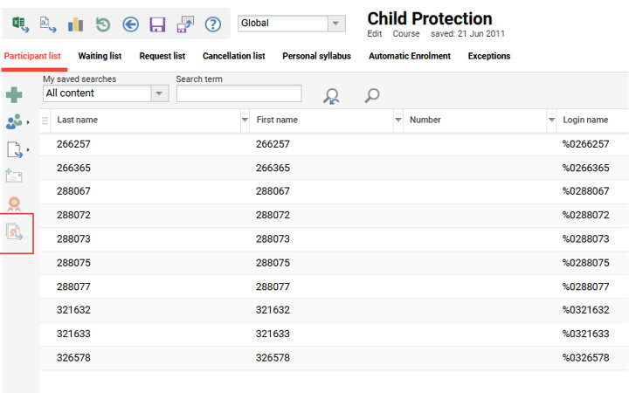Click the certificate ribbon icon in sidebar
629x393 pixels.
pos(15,204)
